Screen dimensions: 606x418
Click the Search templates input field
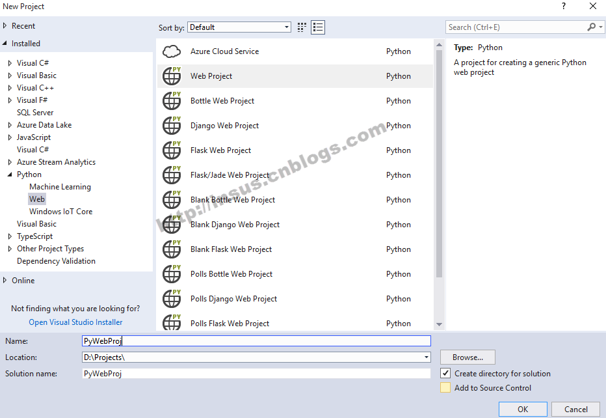pyautogui.click(x=516, y=27)
